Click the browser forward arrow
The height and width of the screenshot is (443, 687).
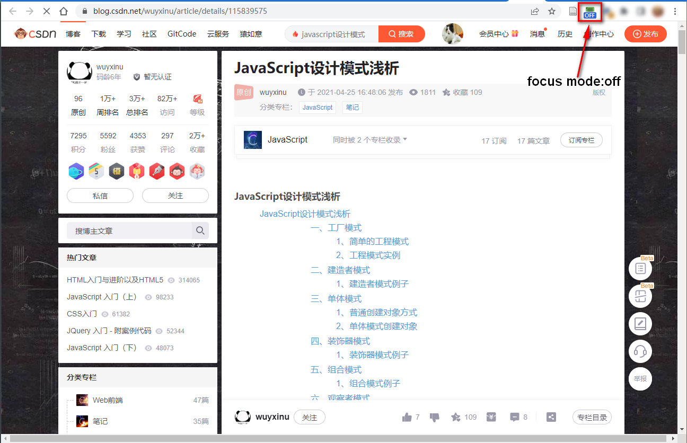click(30, 11)
